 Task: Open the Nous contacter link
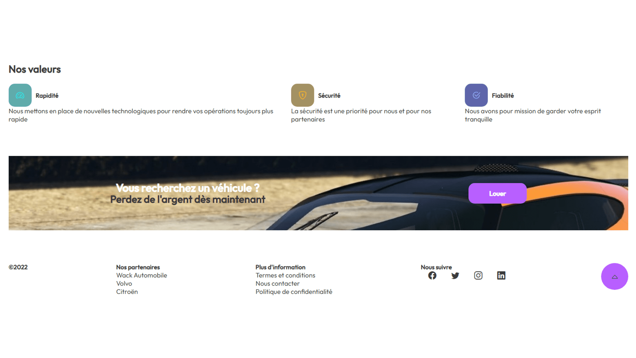pyautogui.click(x=277, y=284)
